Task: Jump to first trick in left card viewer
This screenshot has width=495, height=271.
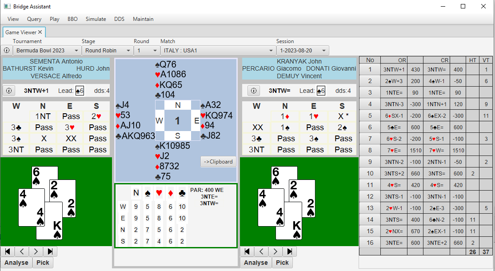Action: click(x=8, y=251)
